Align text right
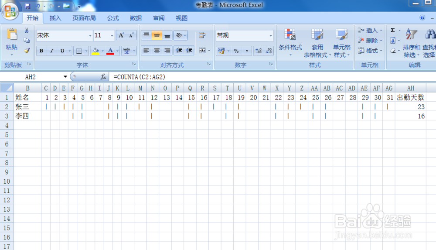Image resolution: width=436 pixels, height=250 pixels. (167, 50)
